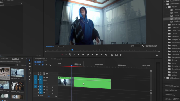The width and height of the screenshot is (180, 101).
Task: Click the timeline playhead handle
Action: (x=71, y=66)
